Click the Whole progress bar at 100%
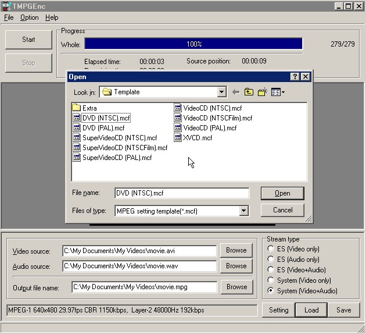This screenshot has width=366, height=334. coord(193,44)
